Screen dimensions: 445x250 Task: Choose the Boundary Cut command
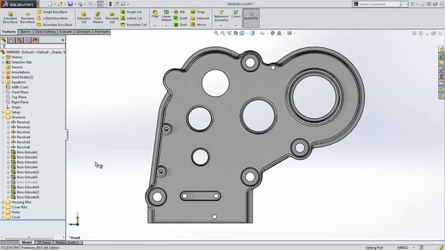[x=133, y=25]
